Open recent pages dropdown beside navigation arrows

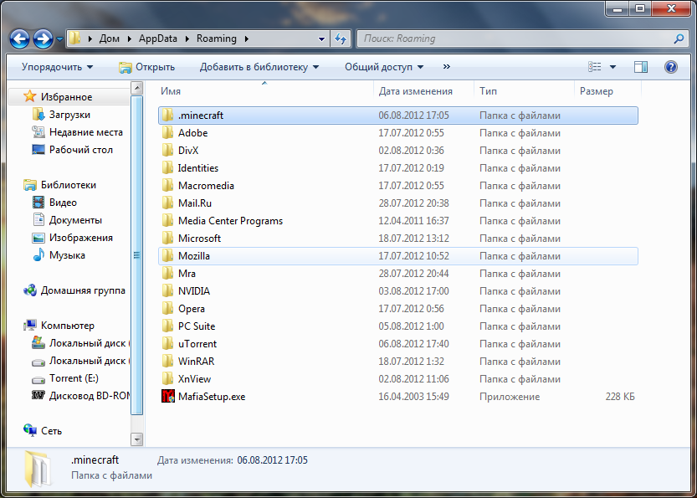(60, 39)
